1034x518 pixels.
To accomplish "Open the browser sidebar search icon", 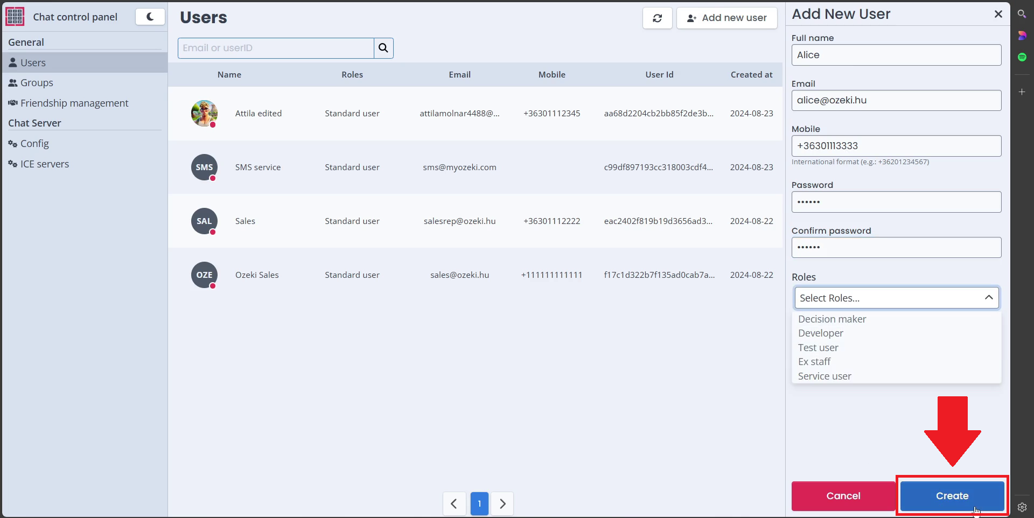I will pos(1022,14).
